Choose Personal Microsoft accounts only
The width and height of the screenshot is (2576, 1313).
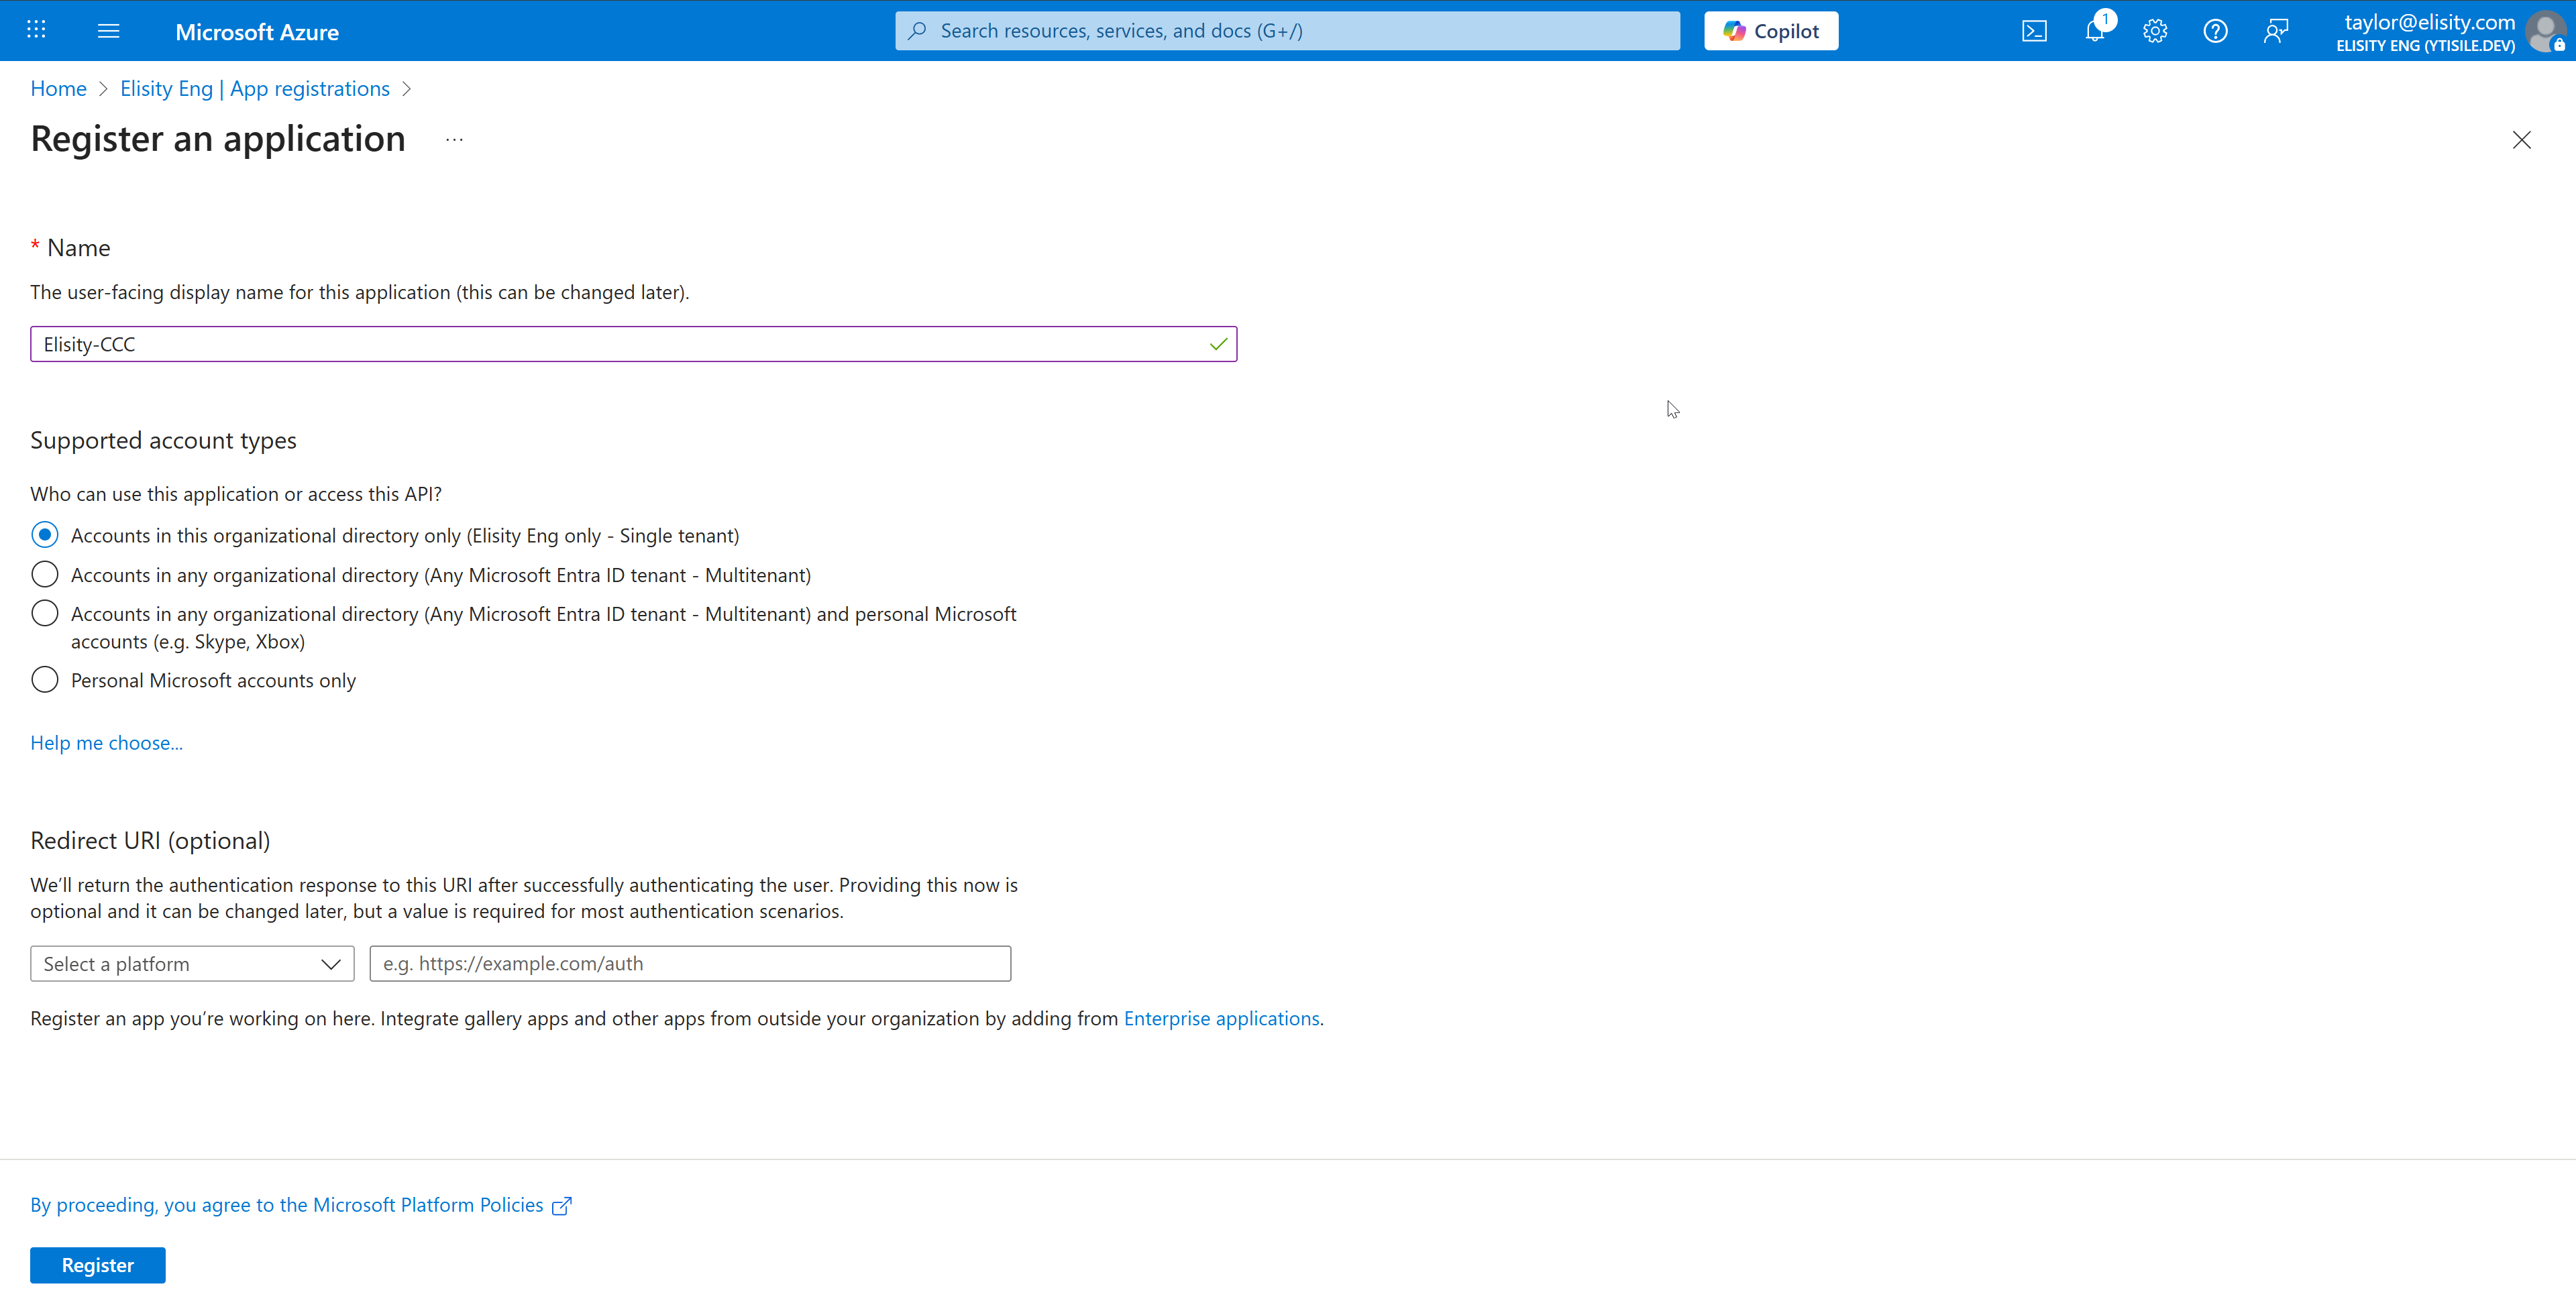(x=45, y=680)
